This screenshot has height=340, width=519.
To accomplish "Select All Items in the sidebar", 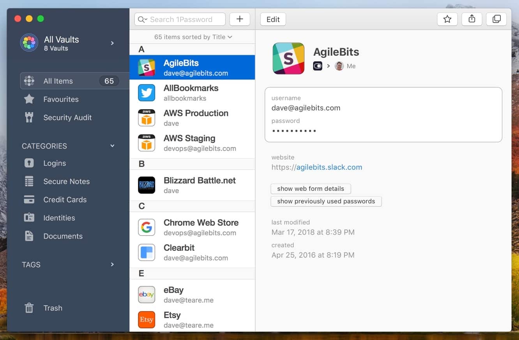I will [x=58, y=81].
